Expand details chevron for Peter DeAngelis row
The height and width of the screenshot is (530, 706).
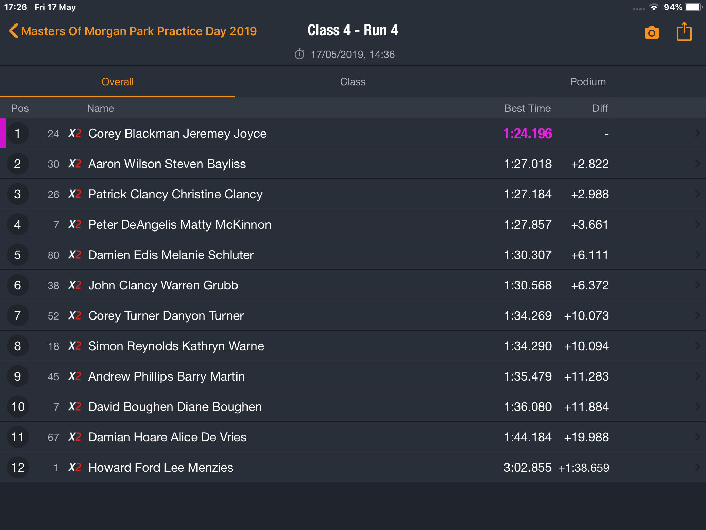[x=697, y=224]
